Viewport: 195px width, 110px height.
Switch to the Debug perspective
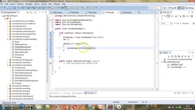pos(190,8)
